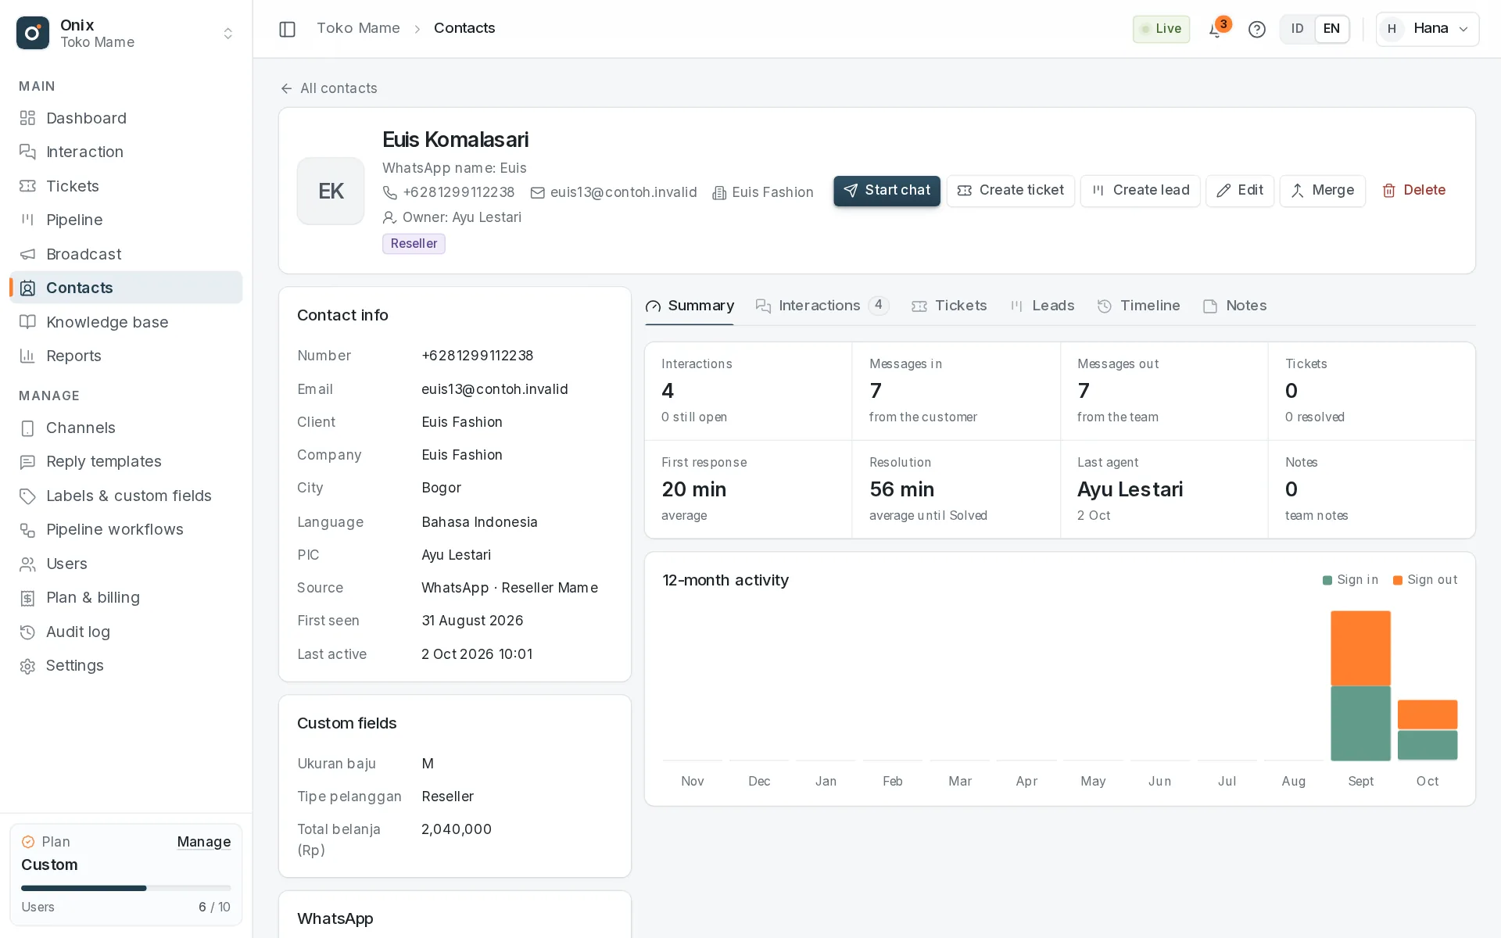
Task: Toggle the Live status badge
Action: click(1161, 29)
